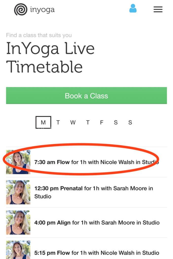Switch to the Sunday tab
This screenshot has width=173, height=259.
click(x=130, y=122)
